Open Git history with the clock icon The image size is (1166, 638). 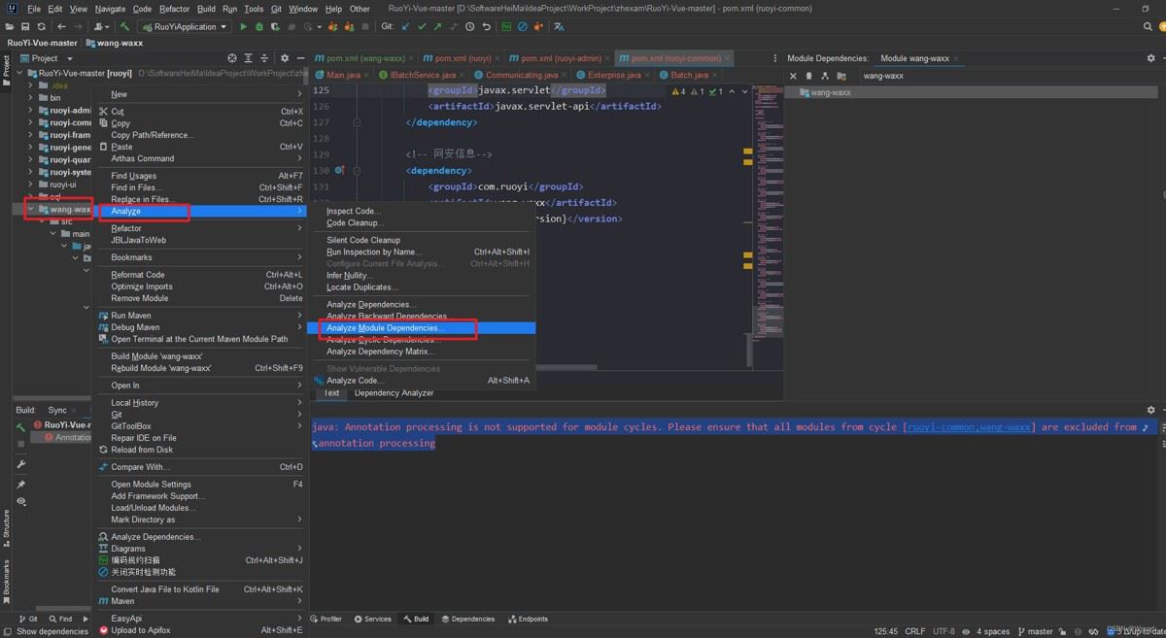pos(470,27)
